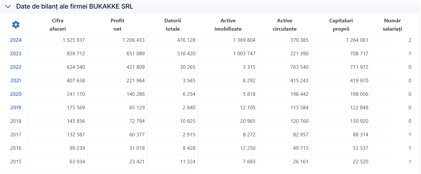Viewport: 421px width, 174px height.
Task: Click the Profit net column header
Action: pos(117,25)
